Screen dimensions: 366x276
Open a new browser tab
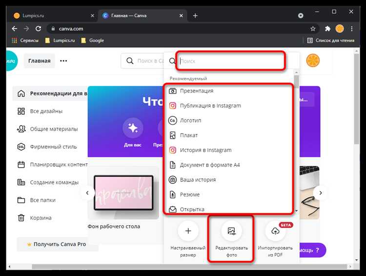click(x=195, y=16)
